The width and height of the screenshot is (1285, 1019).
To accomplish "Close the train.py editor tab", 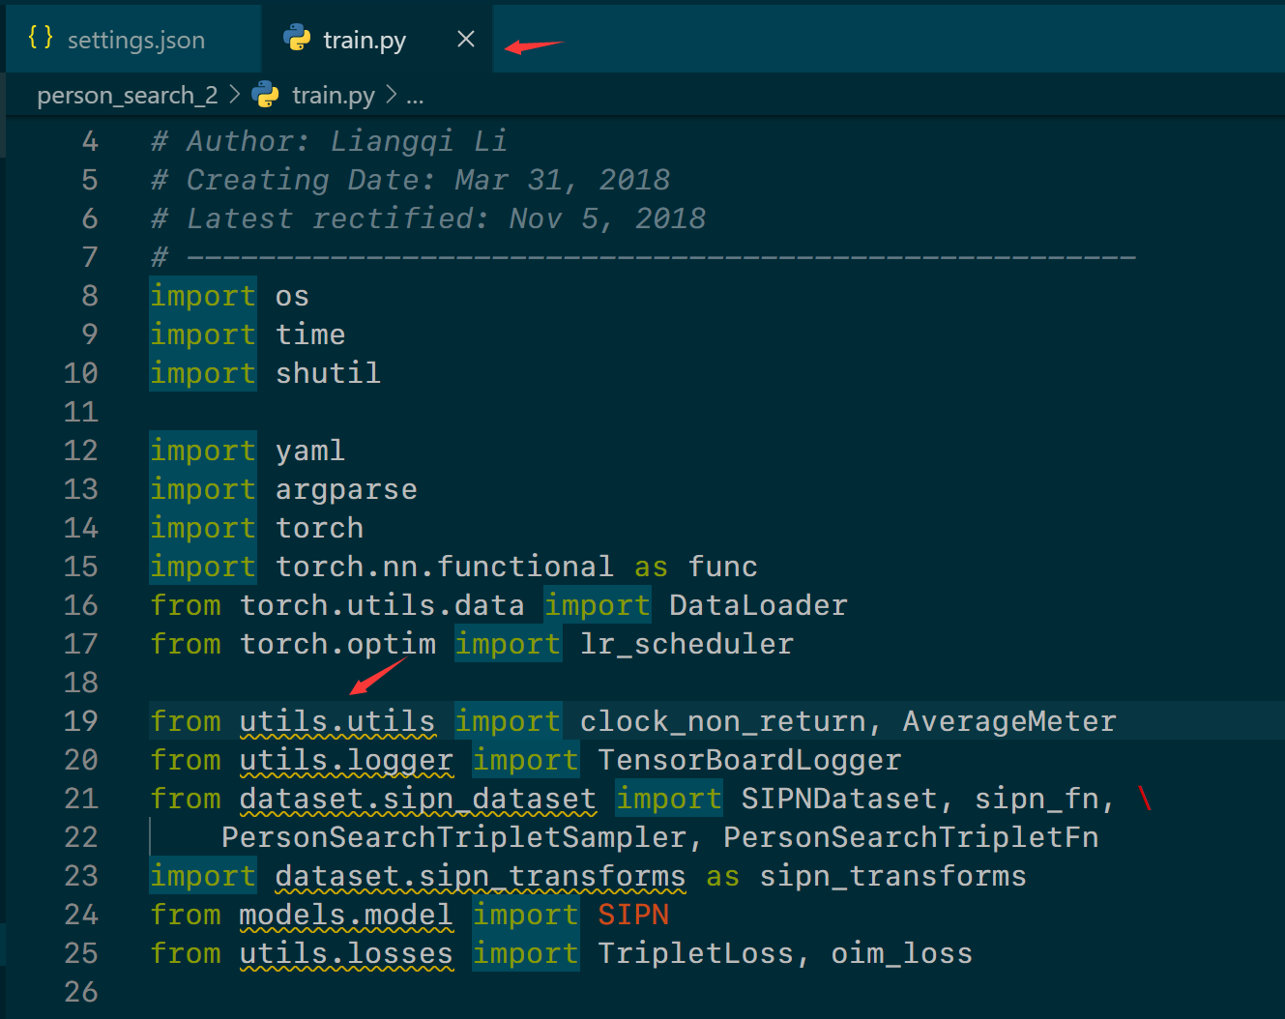I will click(465, 39).
